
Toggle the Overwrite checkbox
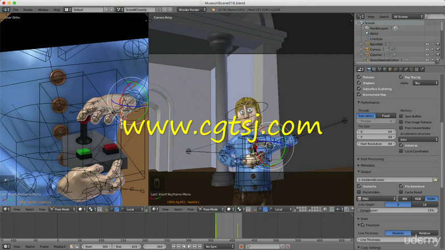tap(359, 186)
